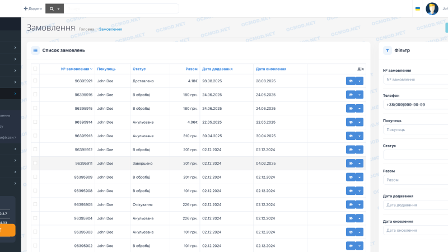Viewport: 448px width, 252px height.
Task: View order 96395905 with eye icon
Action: coord(351,204)
